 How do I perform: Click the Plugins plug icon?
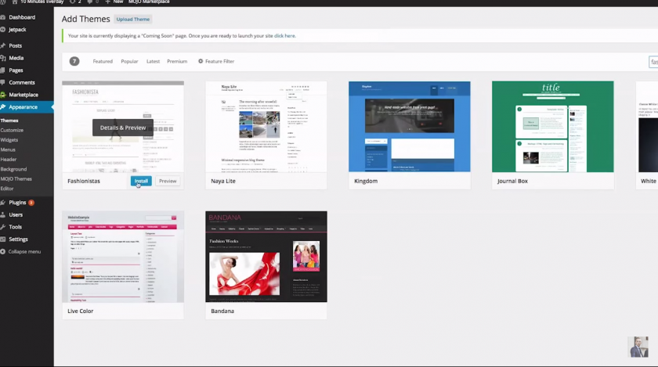pos(3,202)
